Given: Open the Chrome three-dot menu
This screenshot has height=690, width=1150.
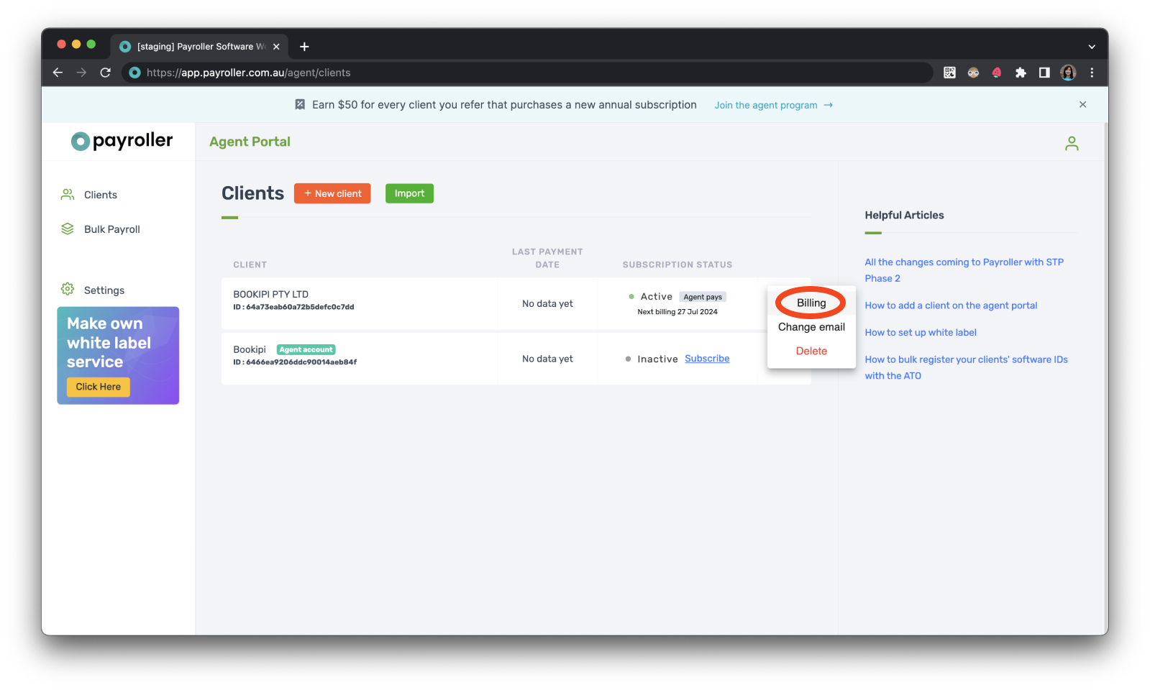Looking at the screenshot, I should (x=1092, y=73).
